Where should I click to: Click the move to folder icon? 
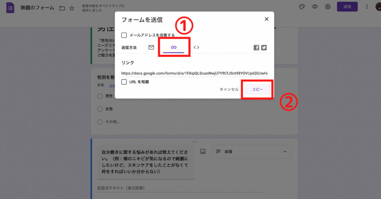62,8
